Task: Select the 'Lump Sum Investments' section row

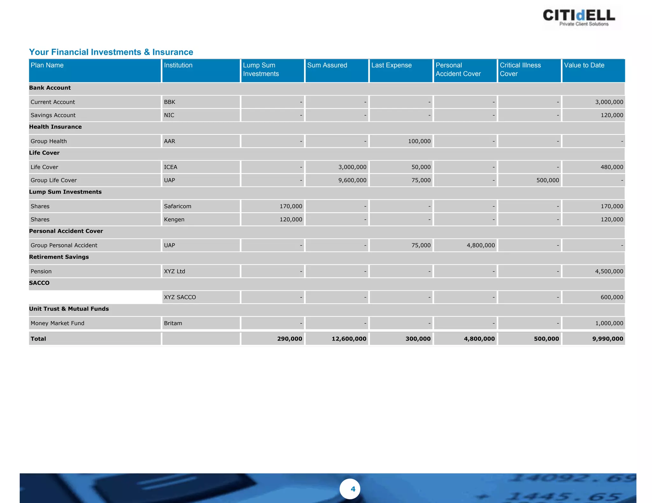Action: click(x=327, y=193)
